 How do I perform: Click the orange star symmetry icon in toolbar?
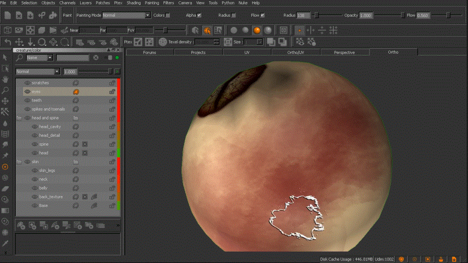pos(300,30)
